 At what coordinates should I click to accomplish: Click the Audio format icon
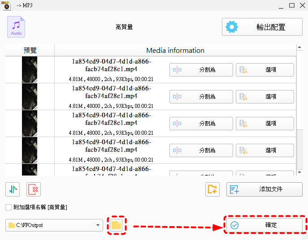coord(16,27)
